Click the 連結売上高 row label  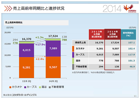coord(80,42)
